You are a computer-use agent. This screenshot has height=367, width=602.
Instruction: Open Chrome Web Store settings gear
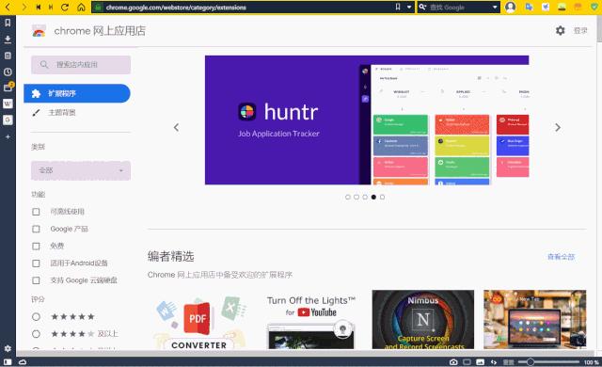pyautogui.click(x=561, y=30)
